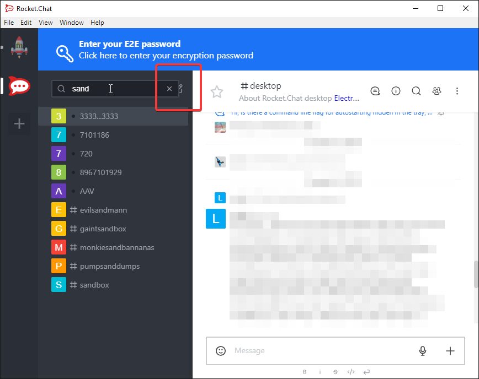This screenshot has height=379, width=479.
Task: Click the bird avatar in message list
Action: (220, 162)
